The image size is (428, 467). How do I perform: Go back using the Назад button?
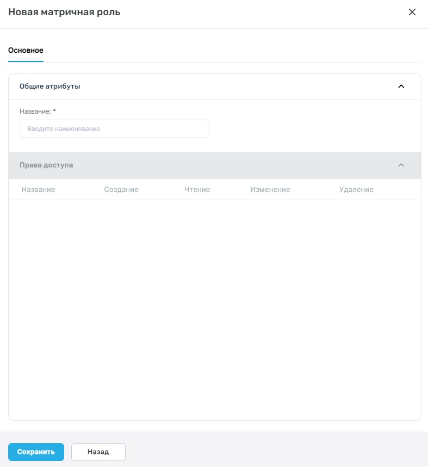point(98,452)
